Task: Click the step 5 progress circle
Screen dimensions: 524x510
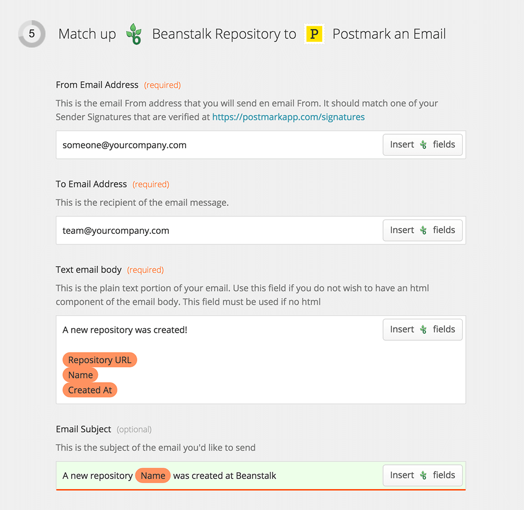Action: click(x=31, y=34)
